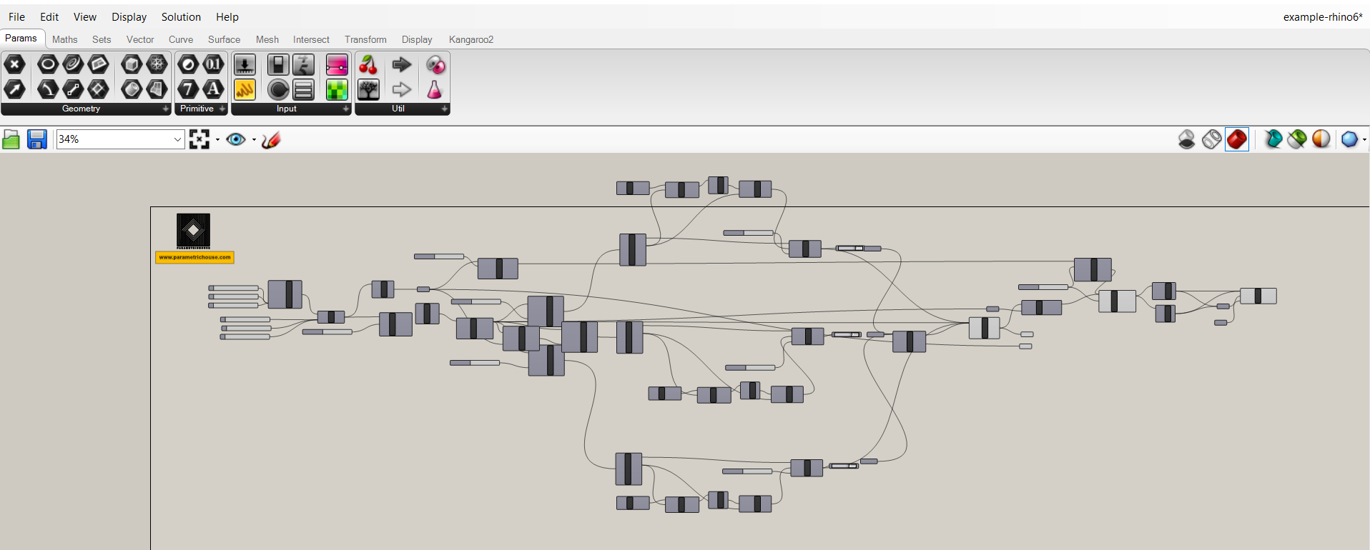This screenshot has height=550, width=1370.
Task: Activate the red pencil Sketch tool
Action: 271,139
